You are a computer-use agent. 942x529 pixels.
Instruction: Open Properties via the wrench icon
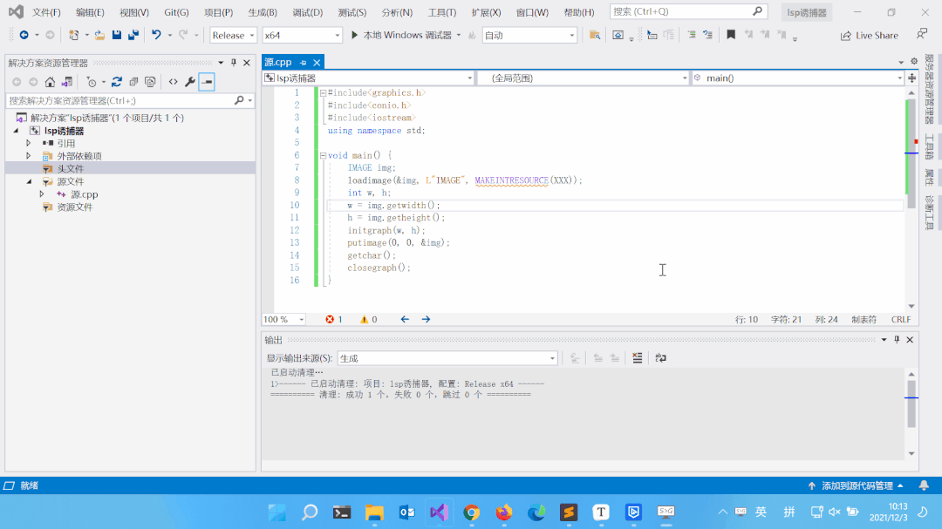[x=189, y=82]
